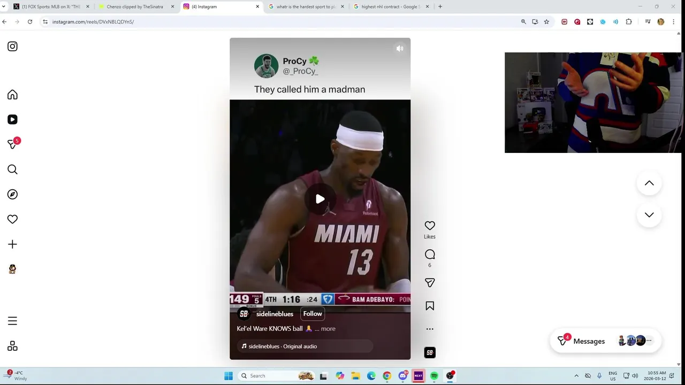Open the More hamburger menu
685x385 pixels.
tap(12, 321)
